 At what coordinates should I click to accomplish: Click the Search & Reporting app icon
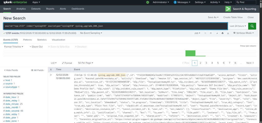[x=228, y=9]
